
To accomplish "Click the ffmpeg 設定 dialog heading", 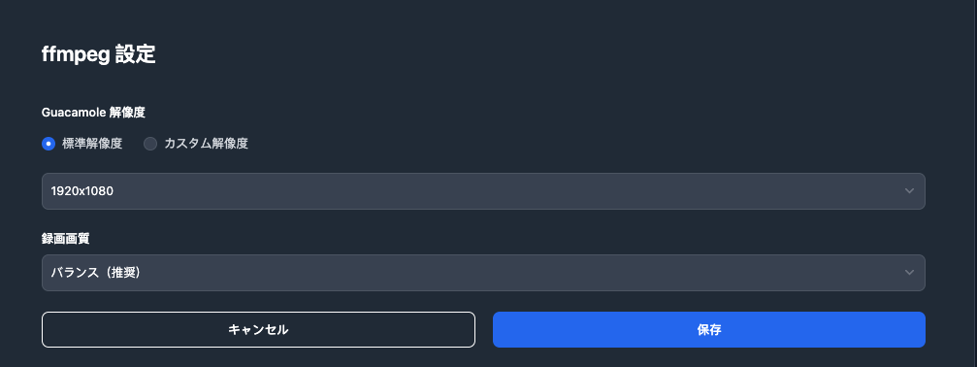I will pos(98,54).
